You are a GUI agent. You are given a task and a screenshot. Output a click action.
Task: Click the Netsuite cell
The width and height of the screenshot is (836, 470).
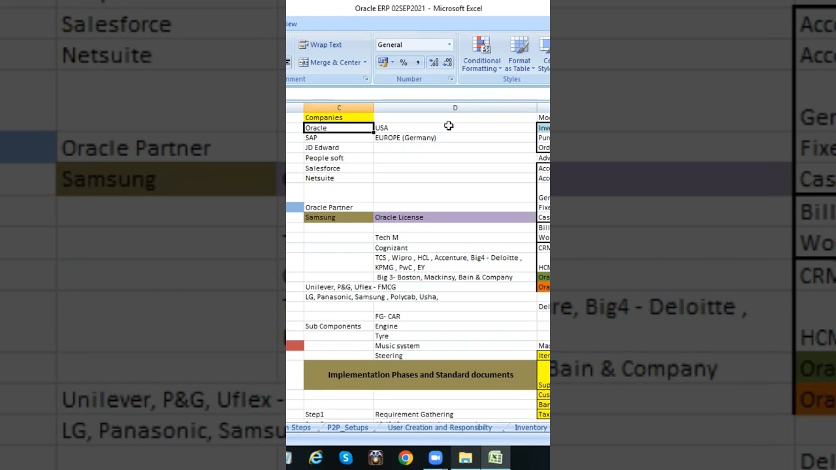(x=338, y=178)
